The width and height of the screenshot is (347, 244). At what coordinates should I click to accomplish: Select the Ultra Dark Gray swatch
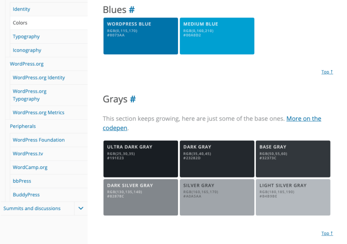141,159
